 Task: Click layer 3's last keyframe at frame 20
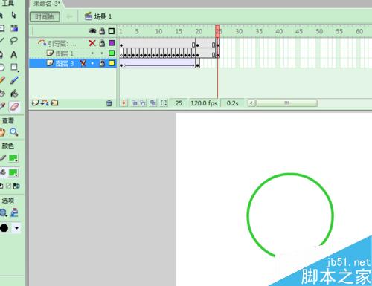click(197, 65)
